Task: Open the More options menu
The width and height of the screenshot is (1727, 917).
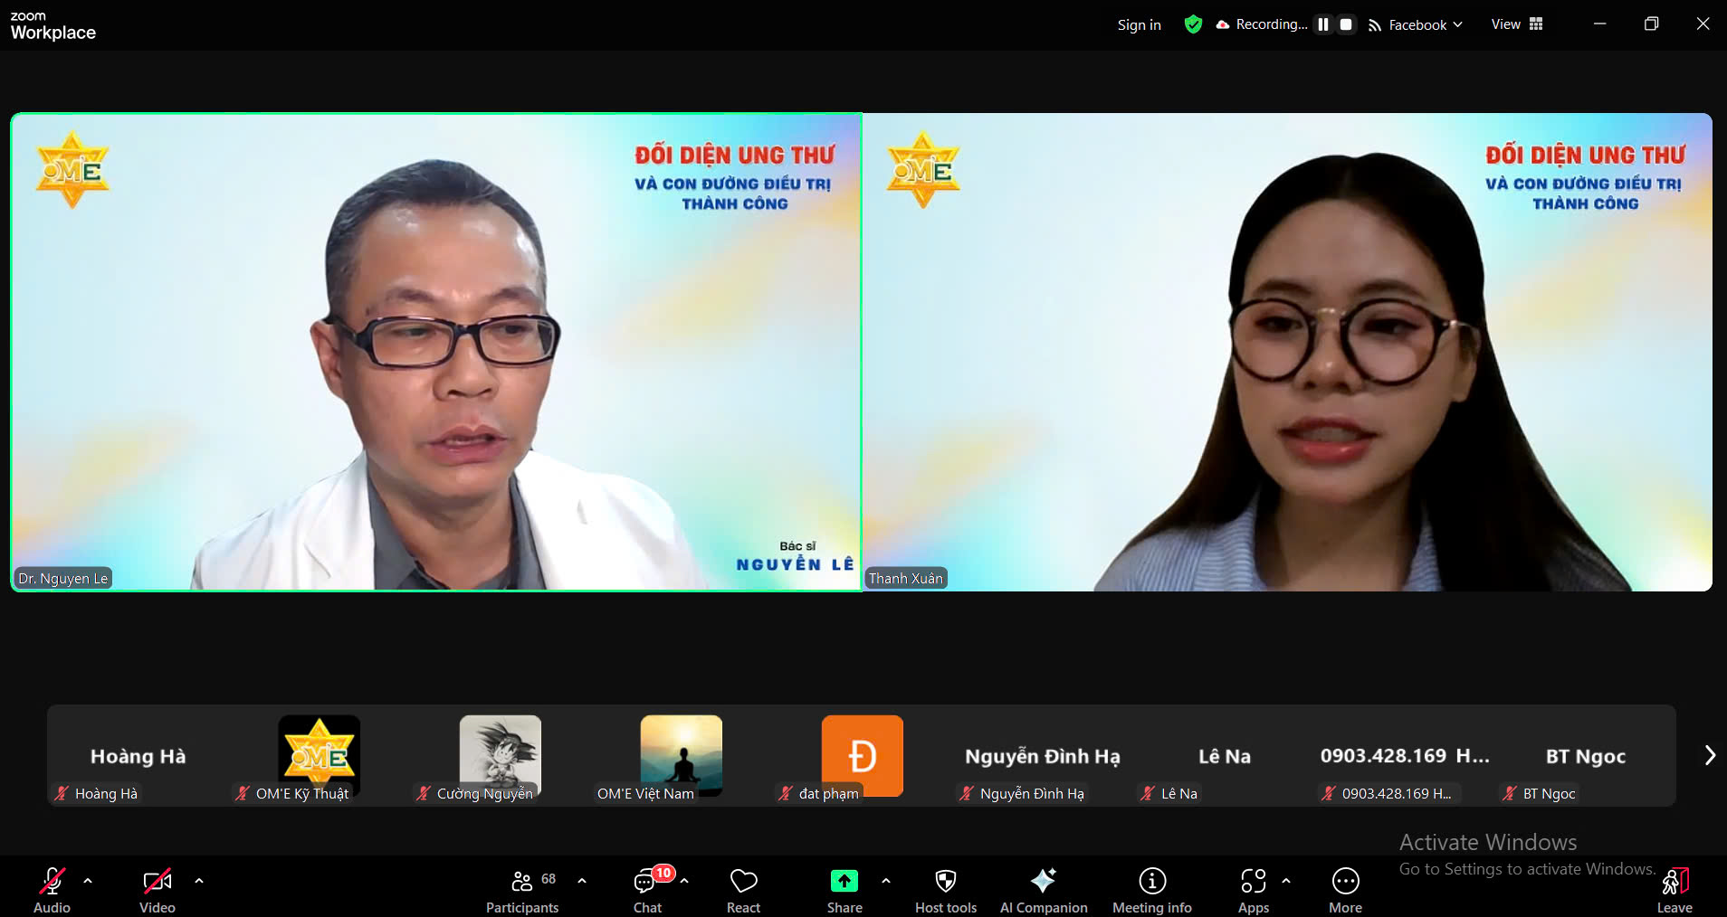Action: 1345,890
